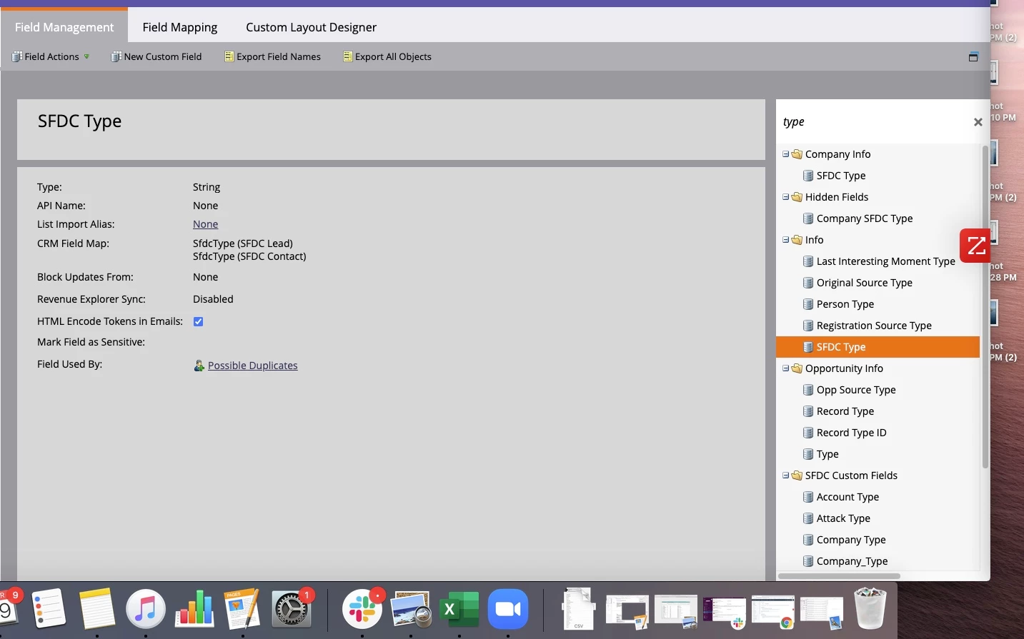The height and width of the screenshot is (639, 1024).
Task: Select the Registration Source Type field
Action: (874, 326)
